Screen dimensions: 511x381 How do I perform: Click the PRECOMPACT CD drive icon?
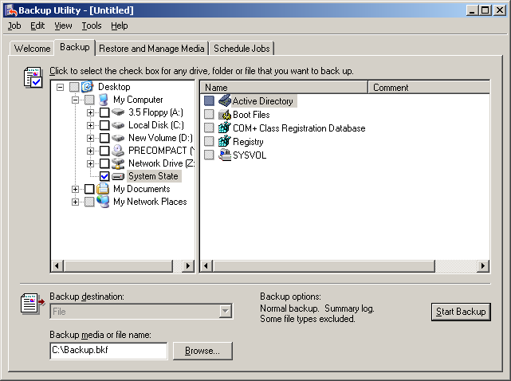coord(118,151)
